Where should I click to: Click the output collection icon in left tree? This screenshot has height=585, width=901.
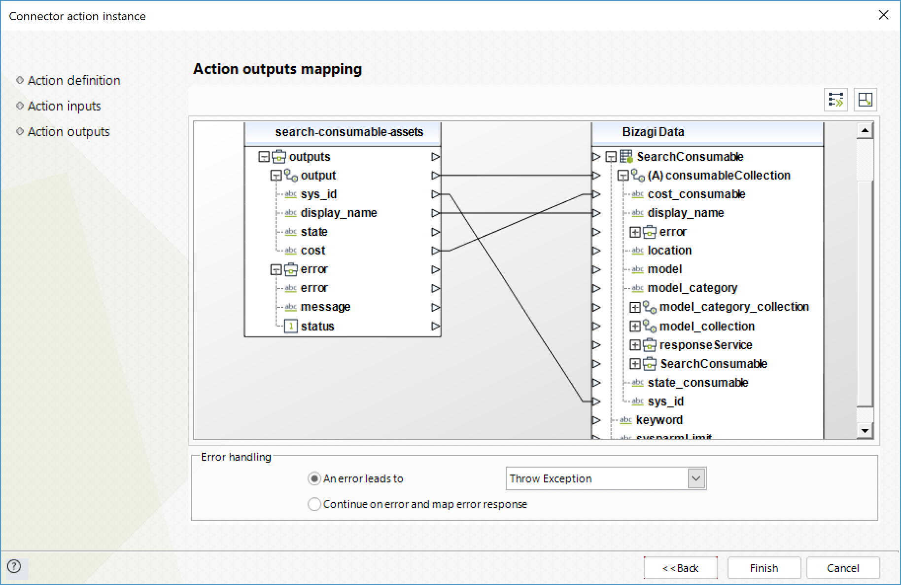point(291,175)
